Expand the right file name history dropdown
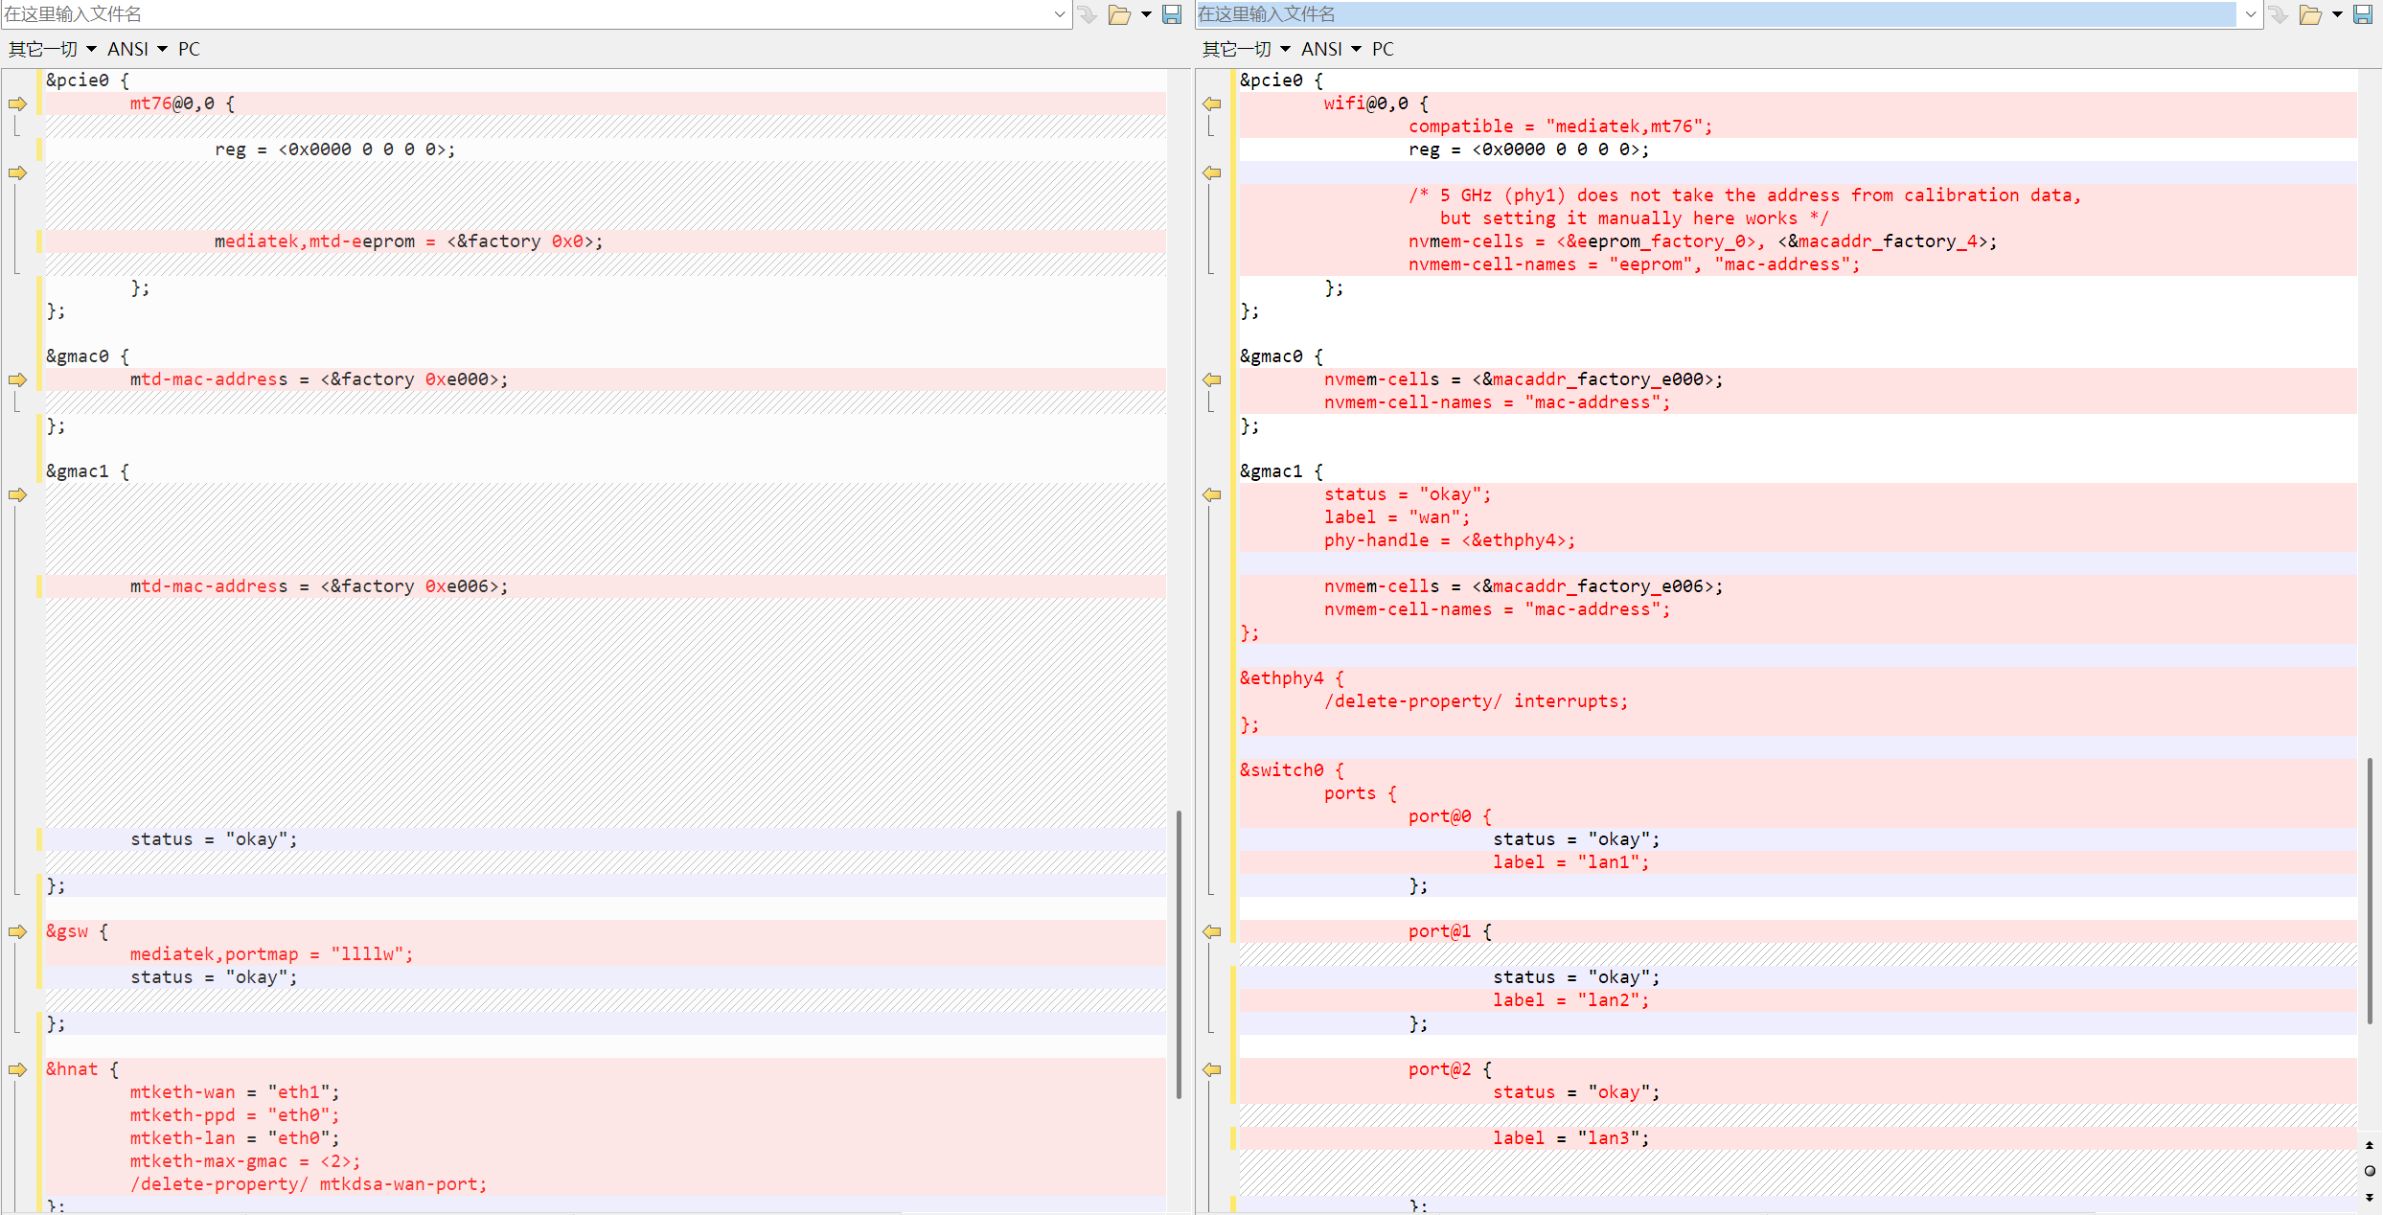 coord(2251,14)
